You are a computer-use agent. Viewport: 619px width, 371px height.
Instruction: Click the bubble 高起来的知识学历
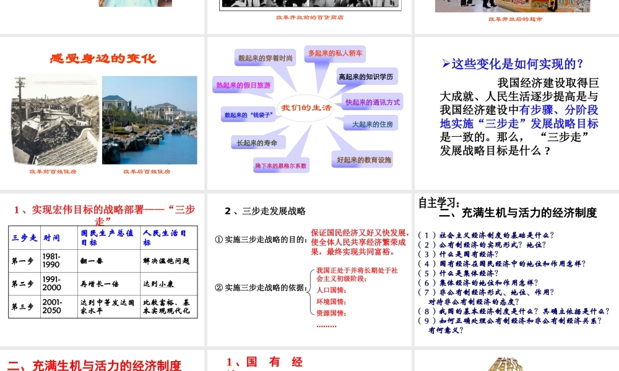point(366,77)
